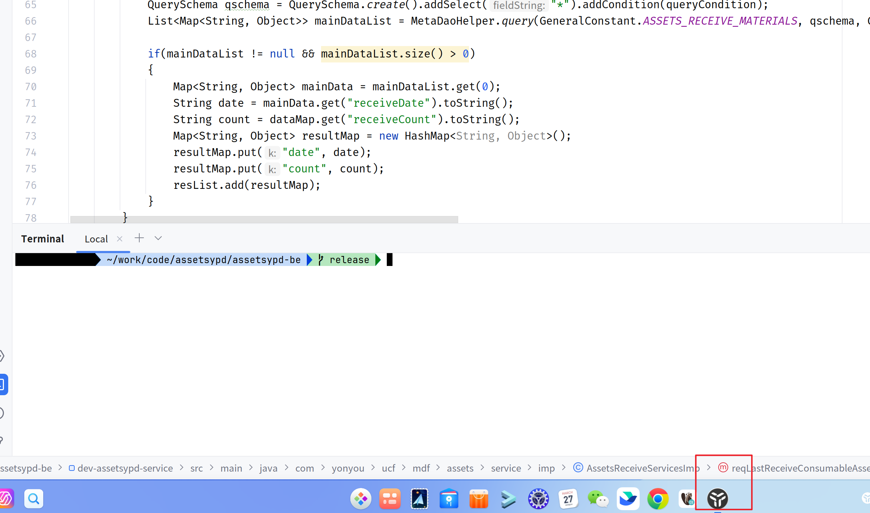Click the assets breadcrumb segment

coord(460,468)
